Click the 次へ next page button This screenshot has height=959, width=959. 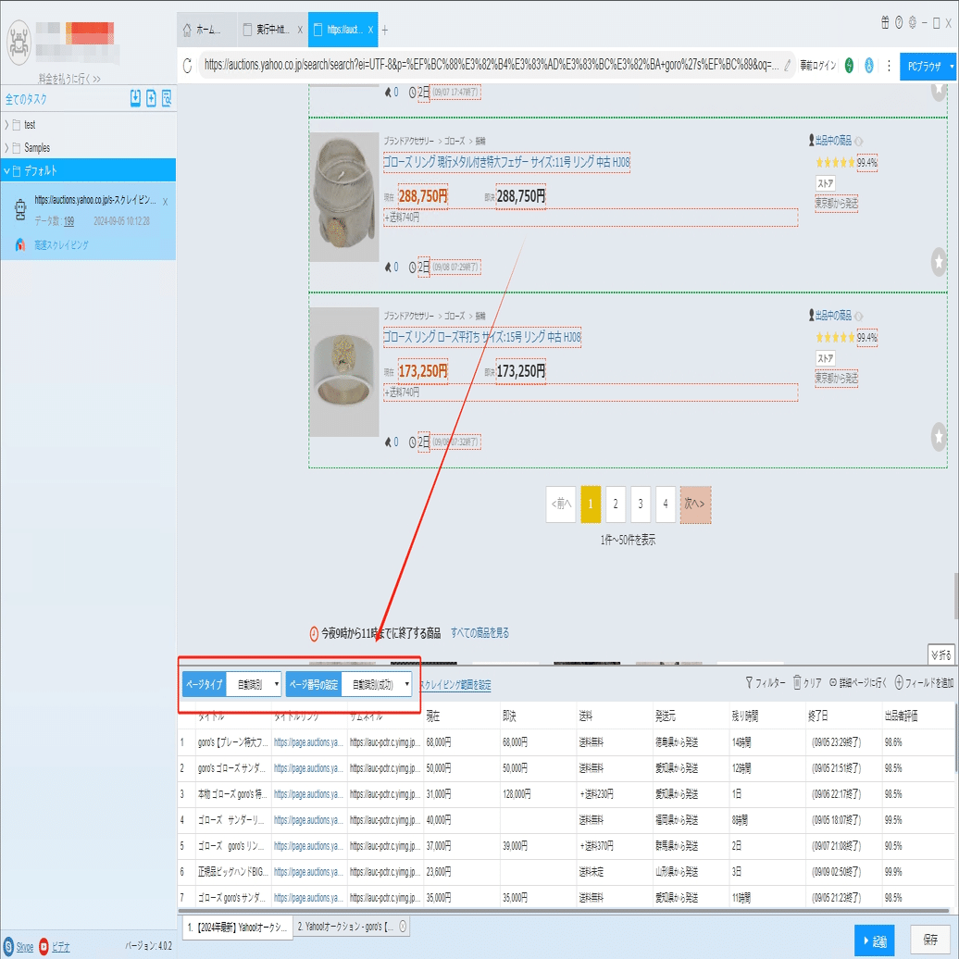(695, 504)
